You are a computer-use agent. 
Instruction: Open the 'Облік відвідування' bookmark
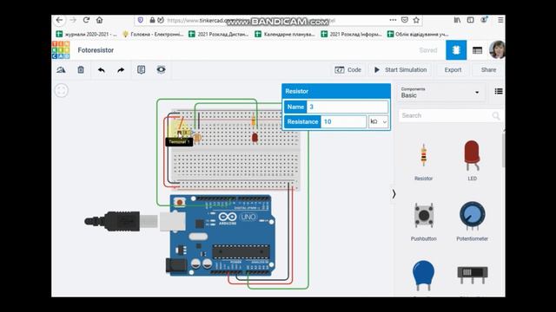tap(418, 34)
